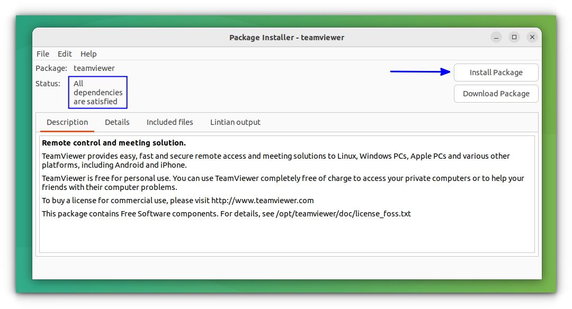The width and height of the screenshot is (572, 309).
Task: Minimize the Package Installer window
Action: click(x=496, y=37)
